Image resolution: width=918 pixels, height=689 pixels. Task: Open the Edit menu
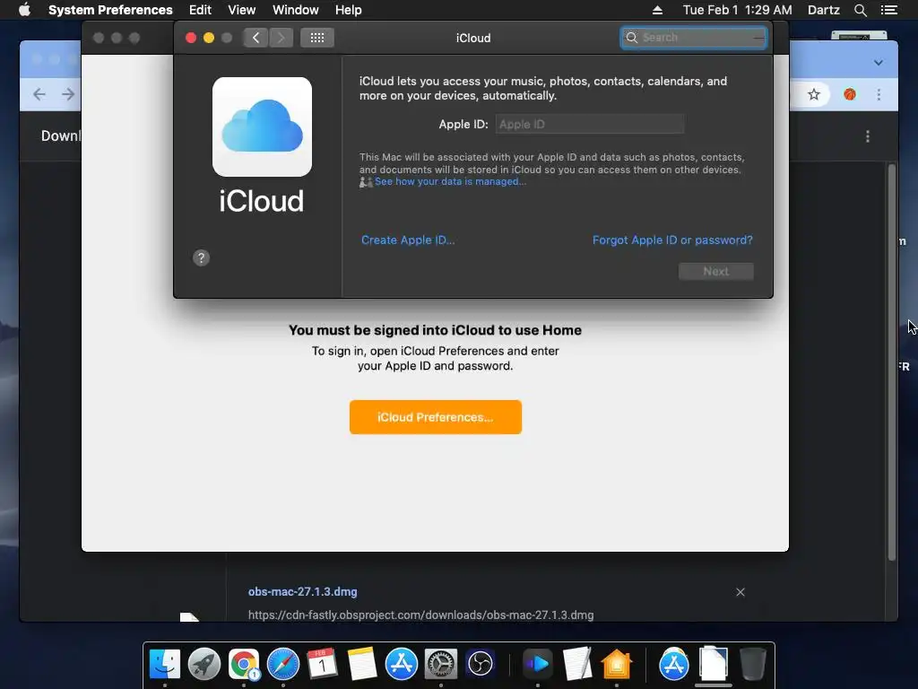point(200,10)
